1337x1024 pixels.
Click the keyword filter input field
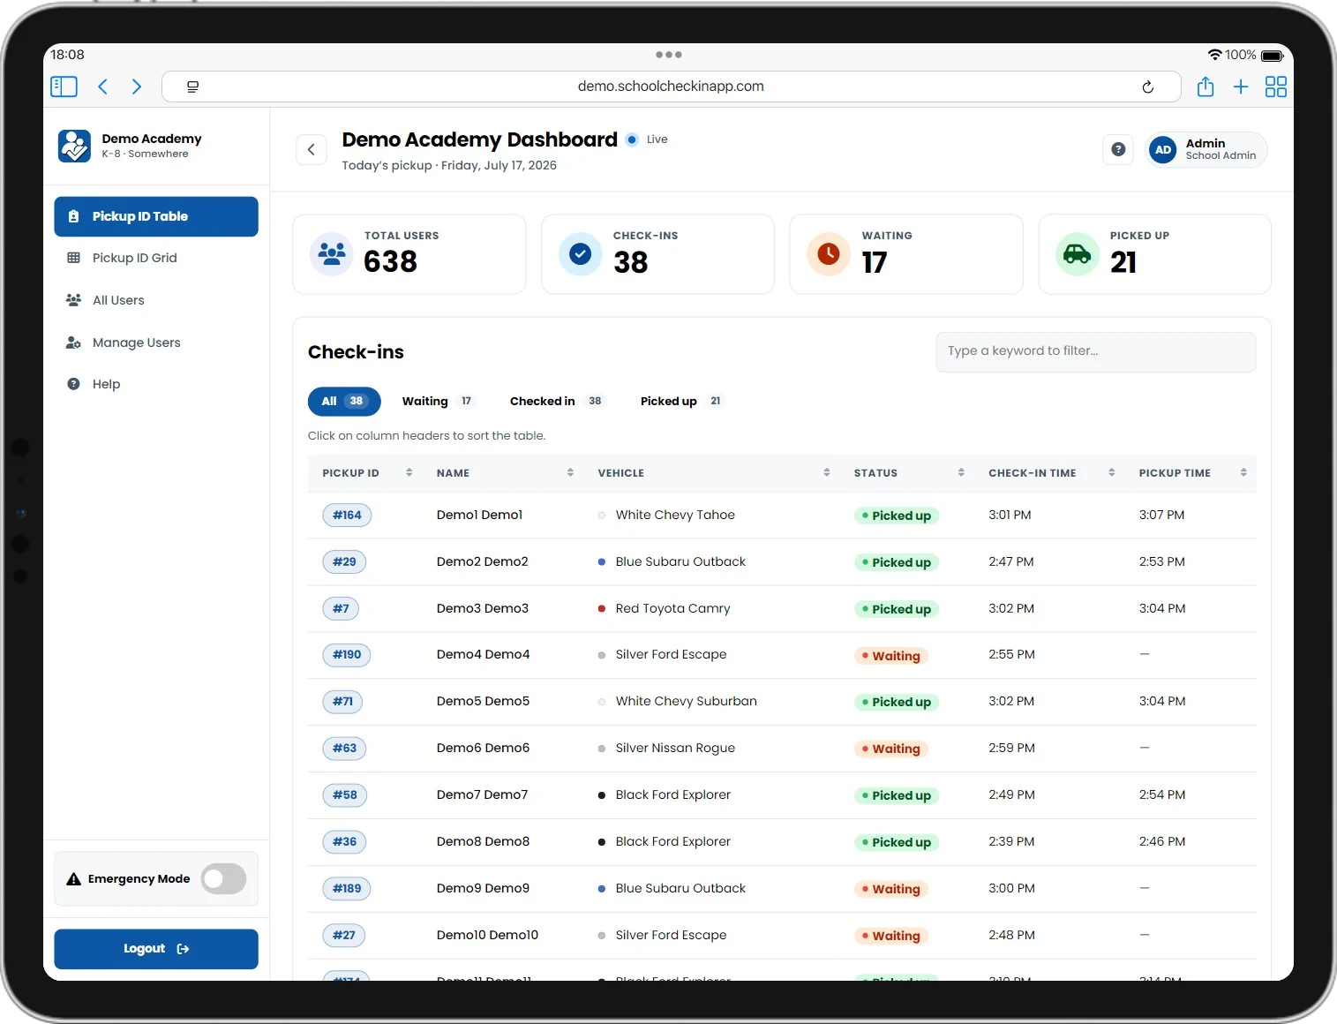click(1095, 351)
